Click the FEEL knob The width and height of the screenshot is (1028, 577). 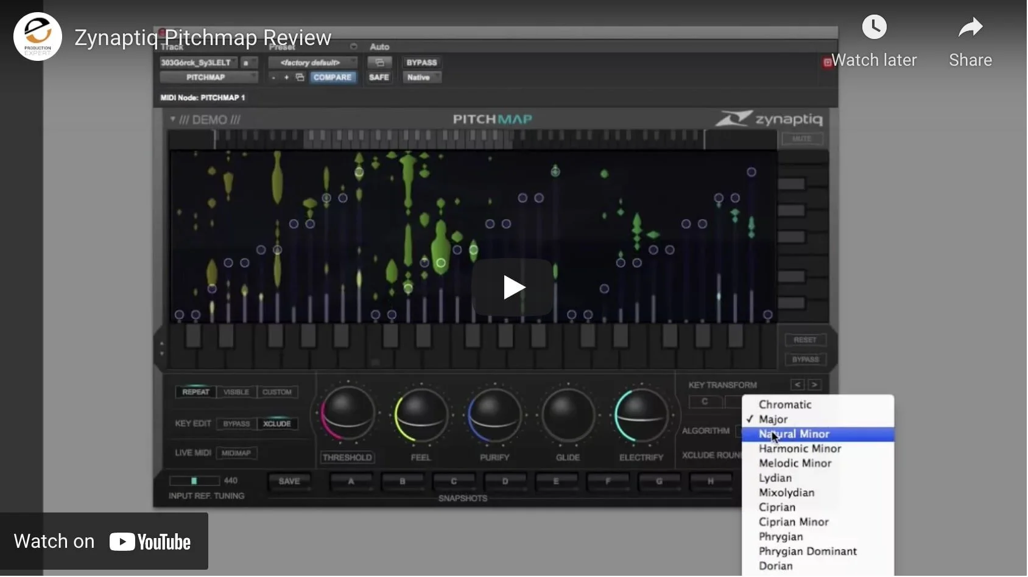coord(421,415)
